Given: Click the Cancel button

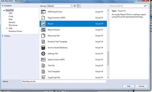Looking at the screenshot, I should tap(141, 86).
